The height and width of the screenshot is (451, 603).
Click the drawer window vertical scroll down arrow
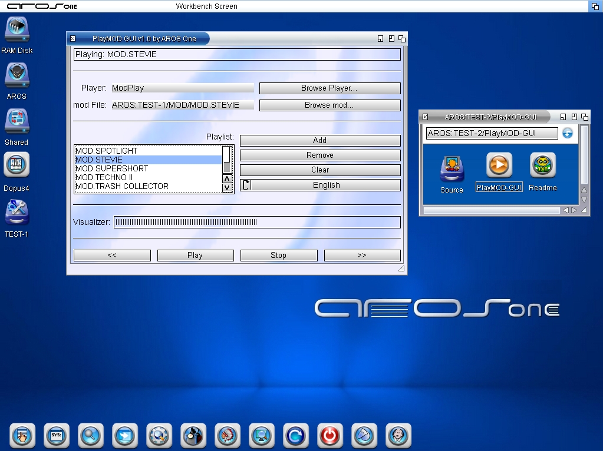click(x=584, y=200)
